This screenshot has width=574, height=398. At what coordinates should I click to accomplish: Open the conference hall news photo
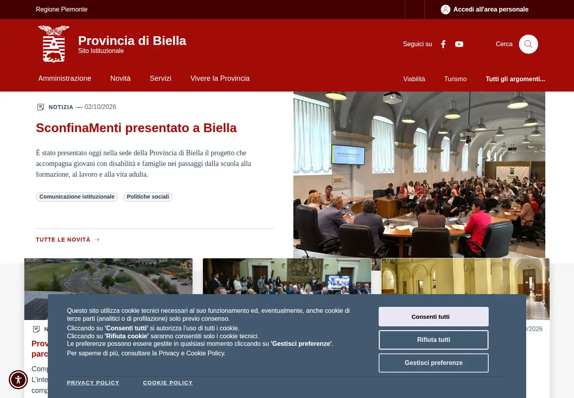coord(419,175)
